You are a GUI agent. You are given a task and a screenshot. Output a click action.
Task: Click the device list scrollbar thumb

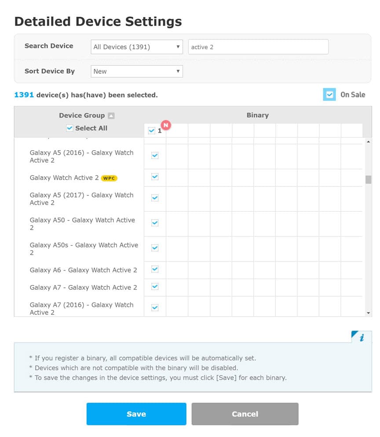pos(368,180)
